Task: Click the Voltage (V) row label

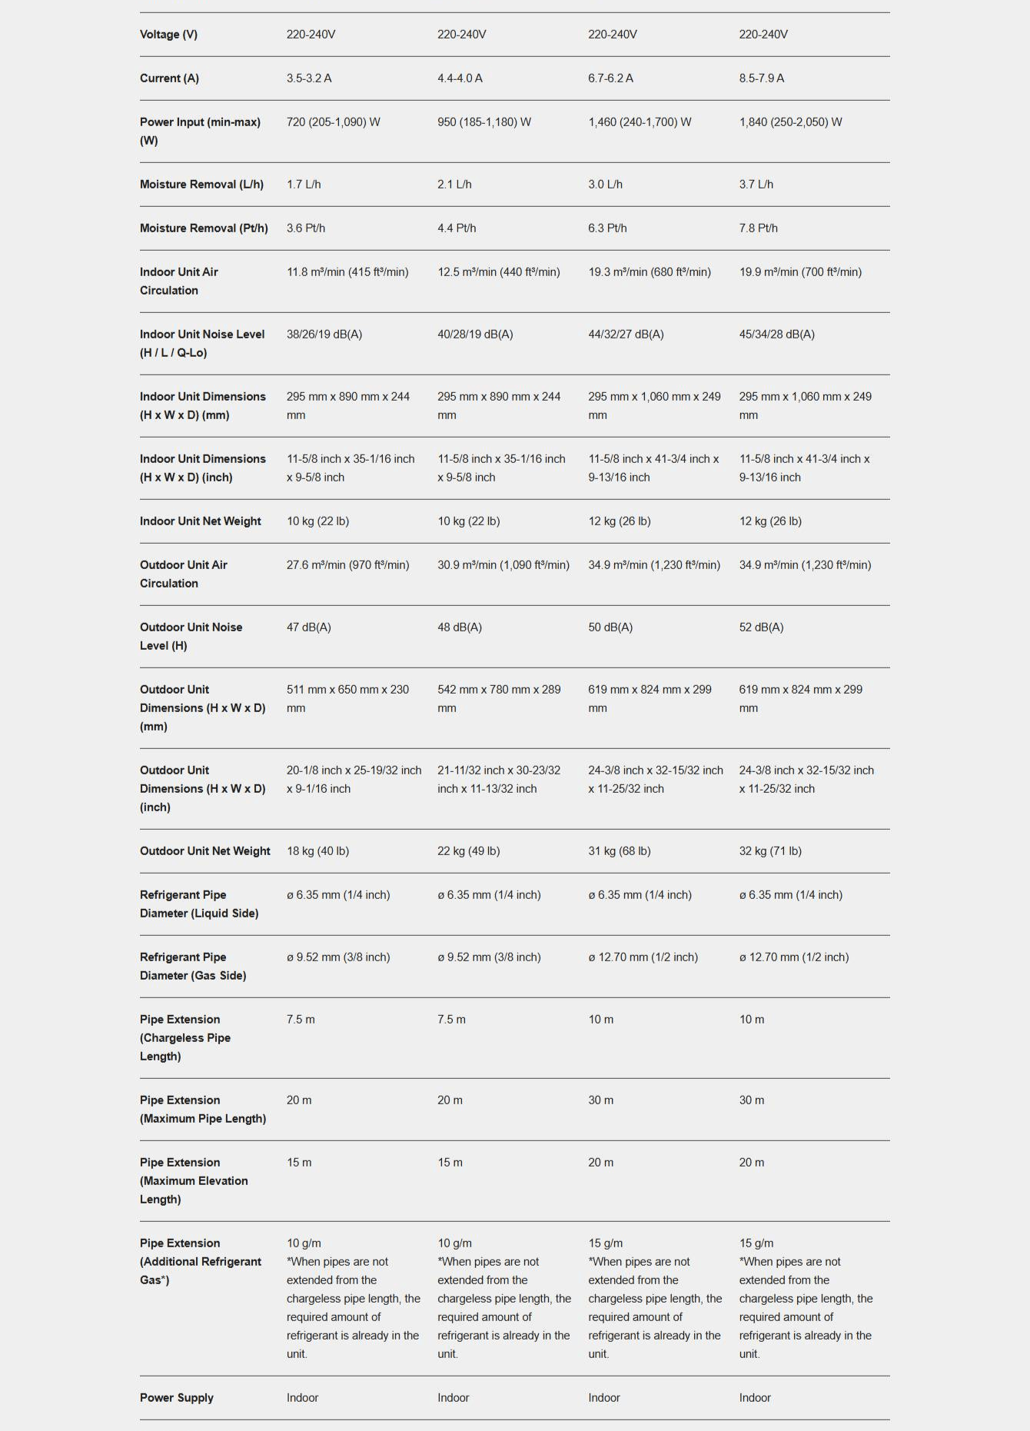Action: [x=168, y=35]
